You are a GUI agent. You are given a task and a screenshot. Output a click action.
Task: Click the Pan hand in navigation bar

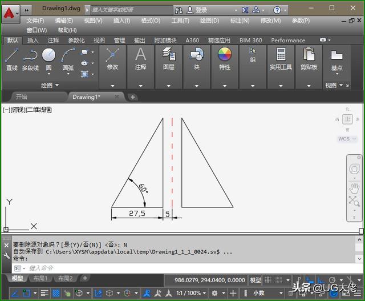[354, 187]
